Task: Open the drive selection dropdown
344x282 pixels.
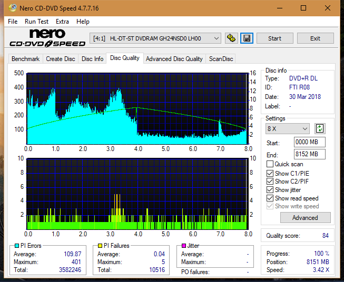Action: coord(155,38)
